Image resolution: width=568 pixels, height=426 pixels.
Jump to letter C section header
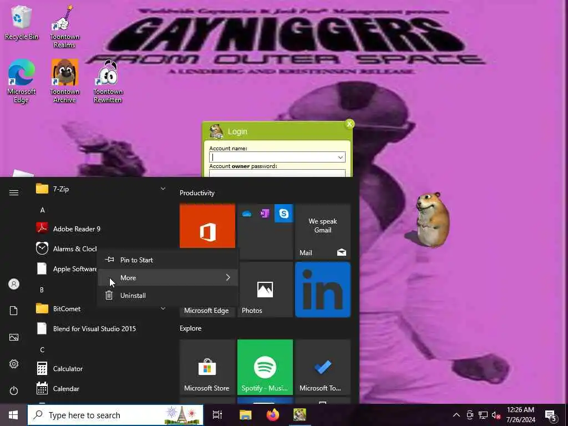pos(42,350)
